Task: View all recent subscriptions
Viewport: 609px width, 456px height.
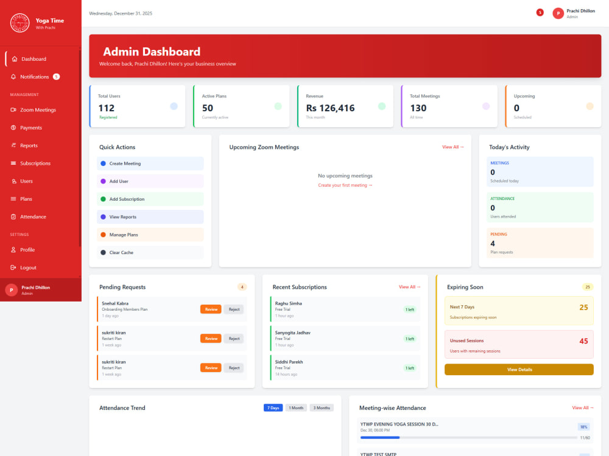Action: [409, 288]
